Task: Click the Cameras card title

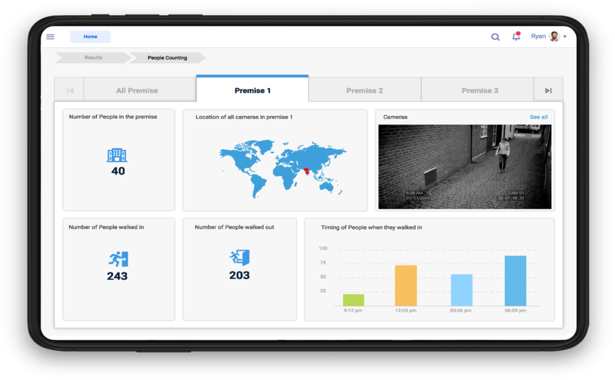Action: pyautogui.click(x=395, y=117)
